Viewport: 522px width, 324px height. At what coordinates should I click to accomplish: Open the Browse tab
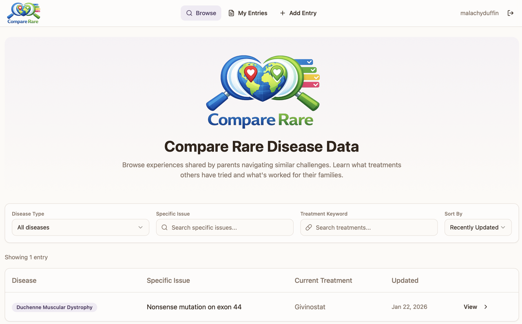[x=201, y=13]
